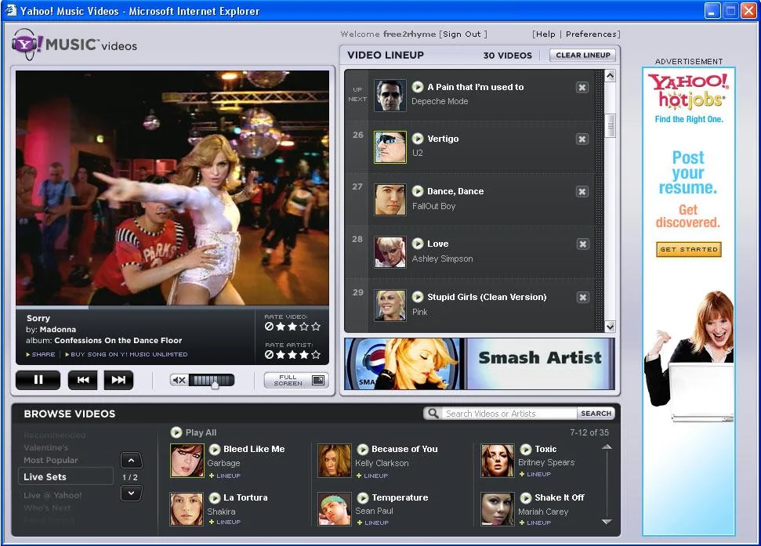Add Because of You to lineup
Image resolution: width=761 pixels, height=546 pixels.
point(372,475)
